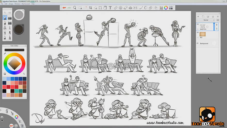Image resolution: width=227 pixels, height=128 pixels.
Task: Open the My Account menu
Action: [x=26, y=4]
